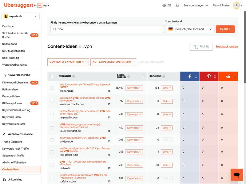The width and height of the screenshot is (246, 184).
Task: Click help icon next to Seitentitel
Action: (x=73, y=76)
